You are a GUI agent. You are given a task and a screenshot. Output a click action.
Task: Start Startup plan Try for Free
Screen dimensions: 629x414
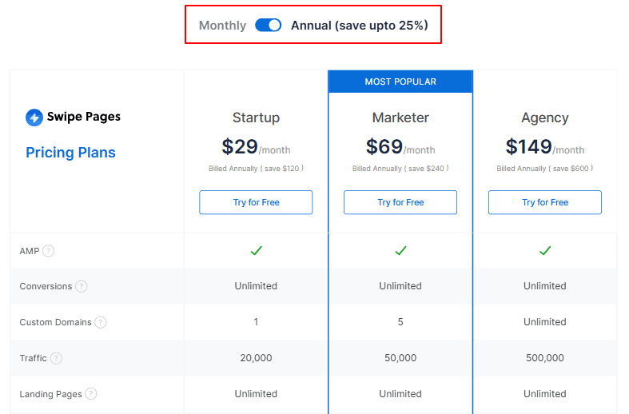(256, 202)
